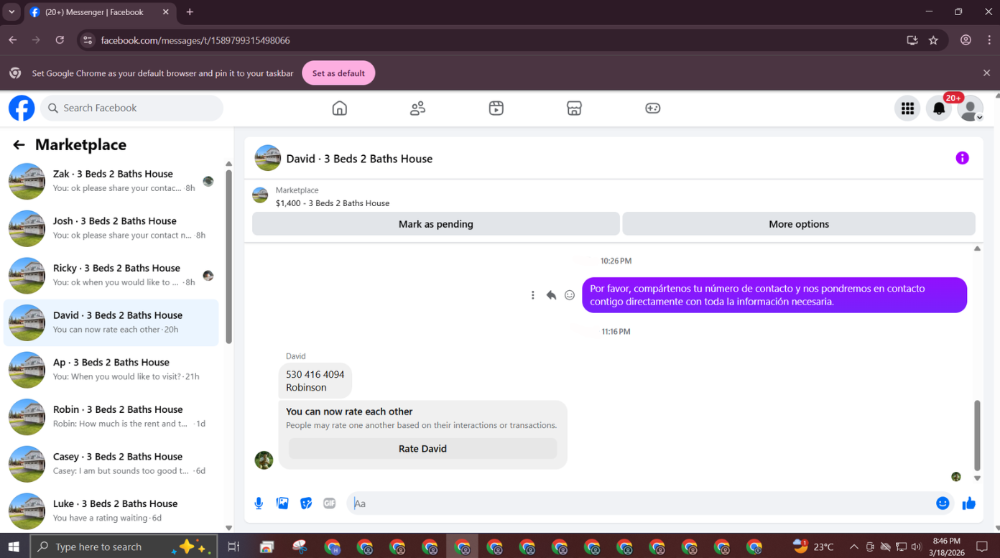This screenshot has height=558, width=1000.
Task: Open Josh 3 Beds 2 Baths conversation
Action: [111, 228]
